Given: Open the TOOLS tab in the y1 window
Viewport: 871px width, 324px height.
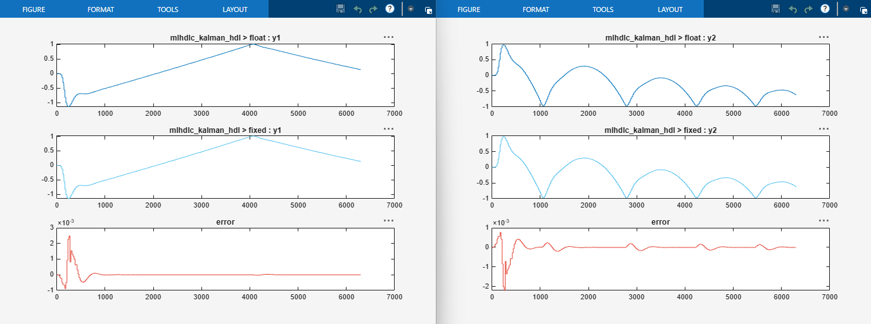Looking at the screenshot, I should click(x=168, y=9).
